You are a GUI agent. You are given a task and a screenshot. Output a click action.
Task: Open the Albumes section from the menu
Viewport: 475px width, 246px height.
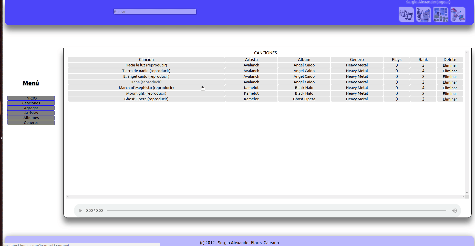coord(31,117)
